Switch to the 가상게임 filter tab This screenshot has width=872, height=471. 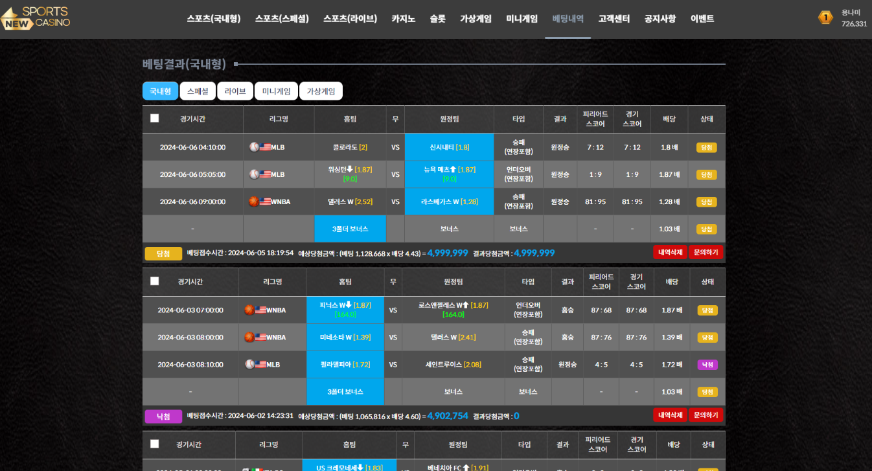321,91
